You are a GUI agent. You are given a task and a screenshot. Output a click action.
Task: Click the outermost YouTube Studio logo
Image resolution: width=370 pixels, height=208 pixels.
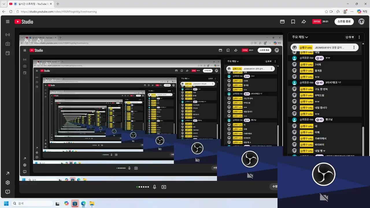[x=24, y=22]
